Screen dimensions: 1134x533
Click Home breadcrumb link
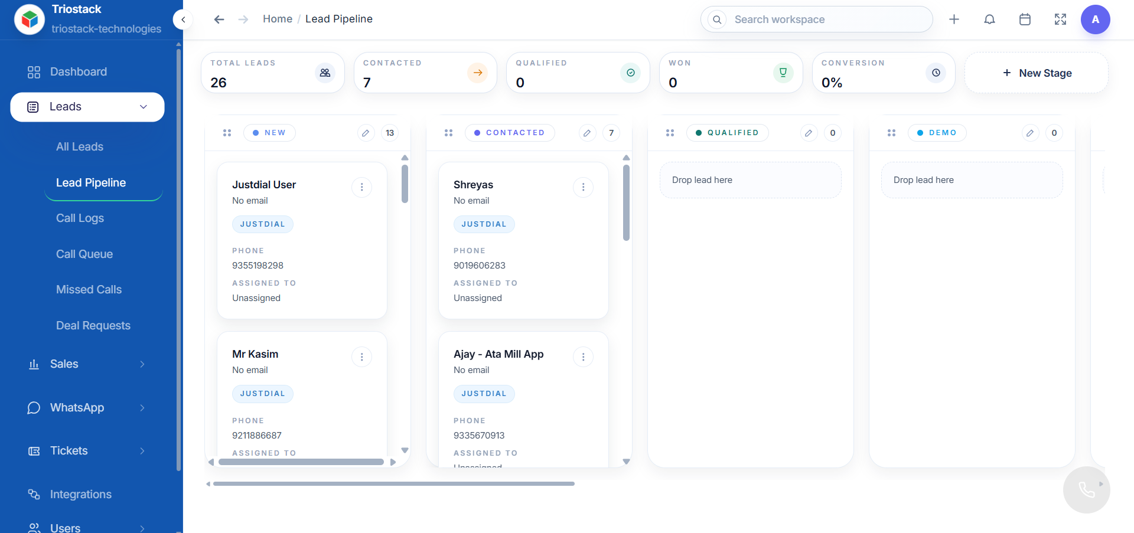click(277, 19)
